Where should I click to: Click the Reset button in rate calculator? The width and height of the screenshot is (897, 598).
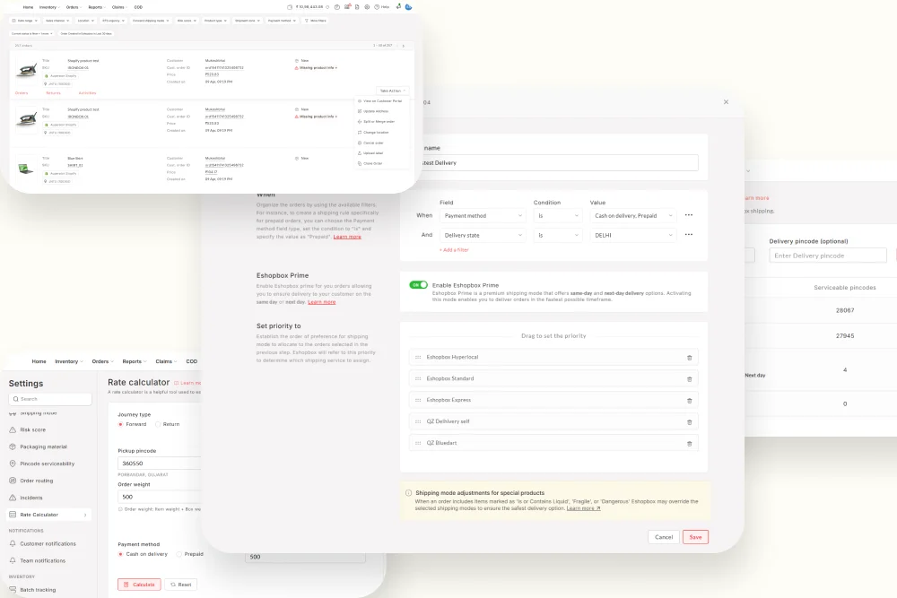click(x=181, y=585)
